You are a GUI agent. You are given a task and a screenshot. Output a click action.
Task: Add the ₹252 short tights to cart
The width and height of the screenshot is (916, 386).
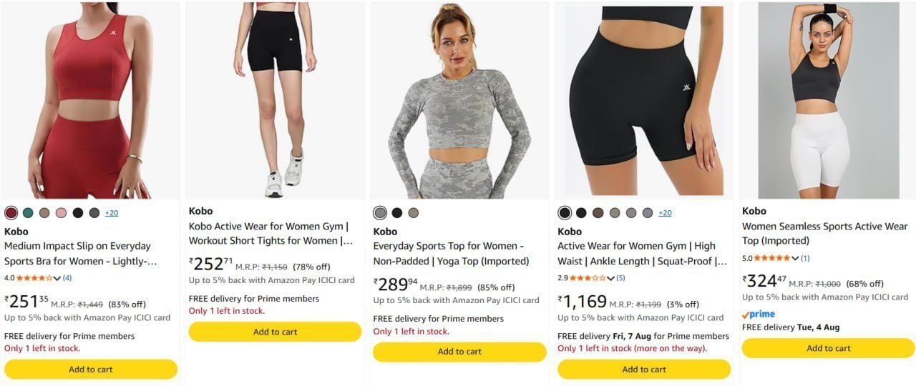(x=276, y=332)
